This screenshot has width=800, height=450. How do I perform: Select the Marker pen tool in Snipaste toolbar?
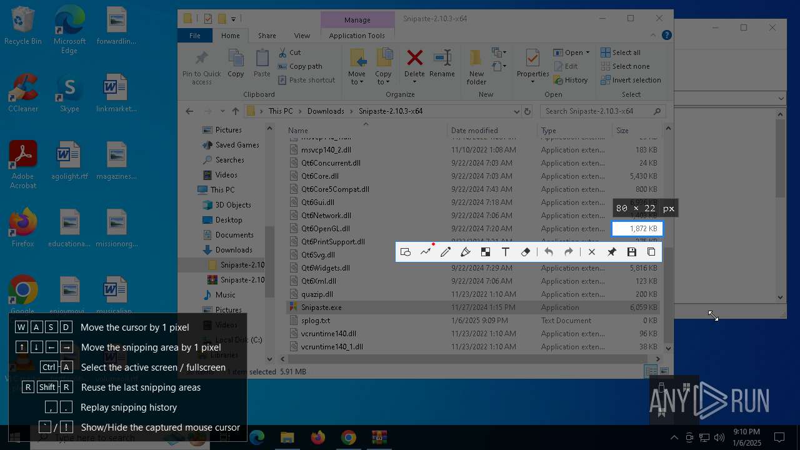point(466,252)
